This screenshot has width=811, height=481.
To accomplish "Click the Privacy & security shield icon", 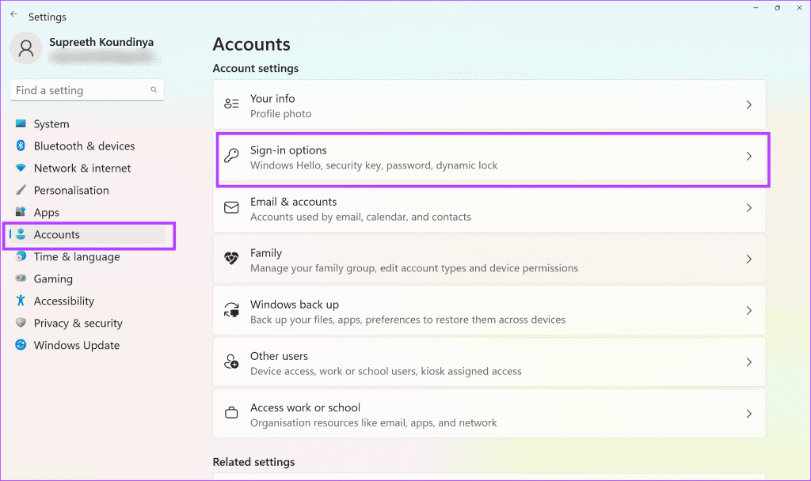I will (x=21, y=324).
